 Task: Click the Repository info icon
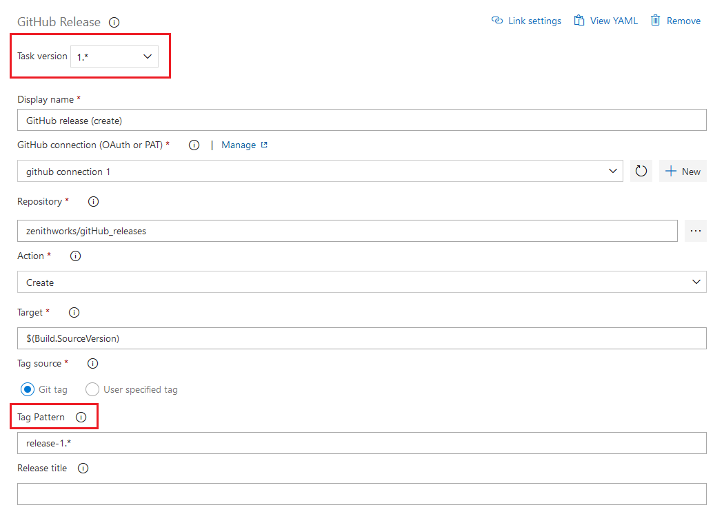(x=93, y=201)
